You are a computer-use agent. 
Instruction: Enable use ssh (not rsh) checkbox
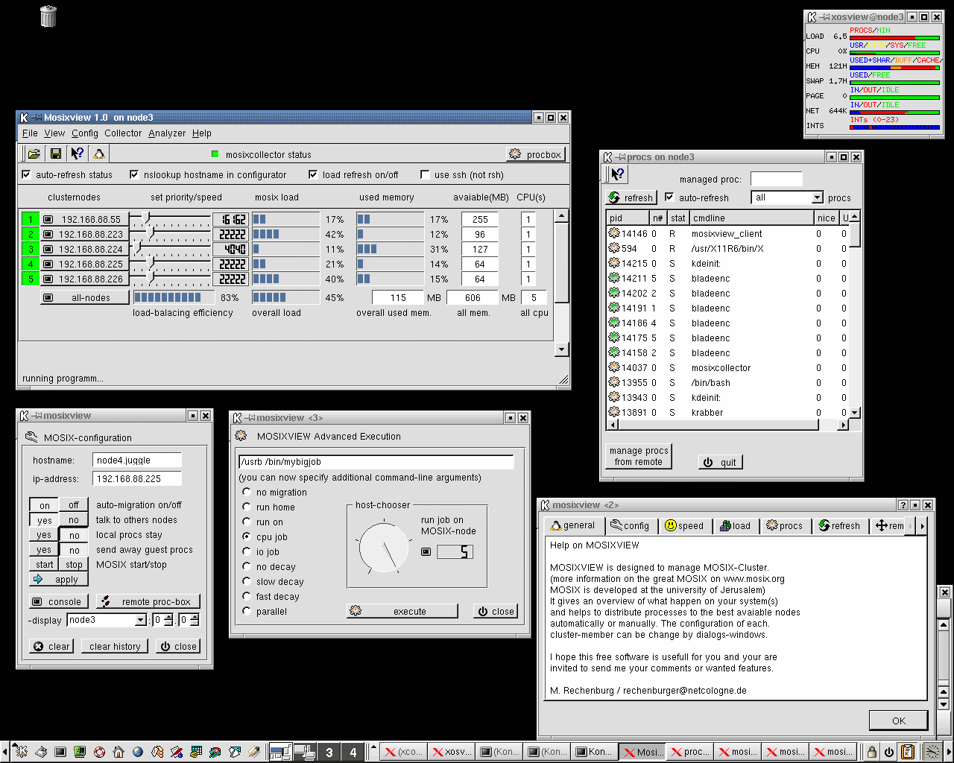425,174
